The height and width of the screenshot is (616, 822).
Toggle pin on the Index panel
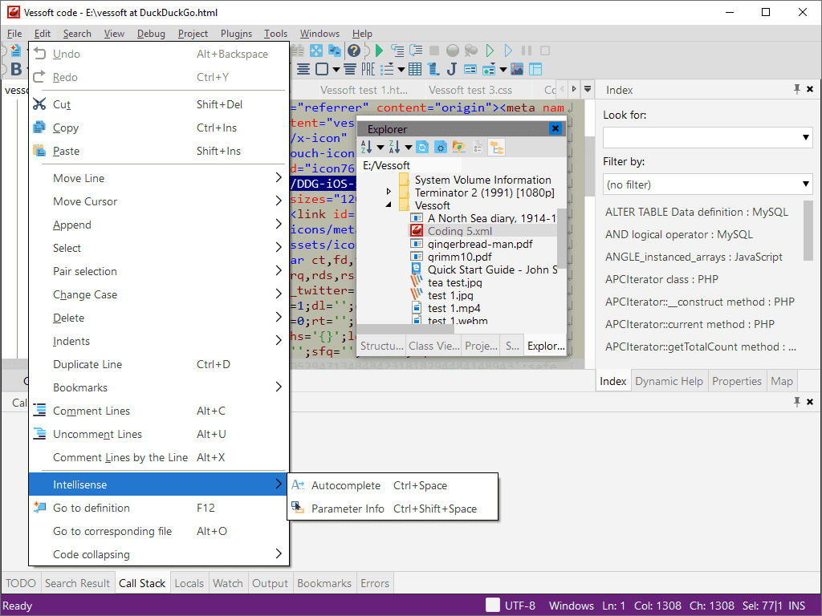(x=797, y=90)
